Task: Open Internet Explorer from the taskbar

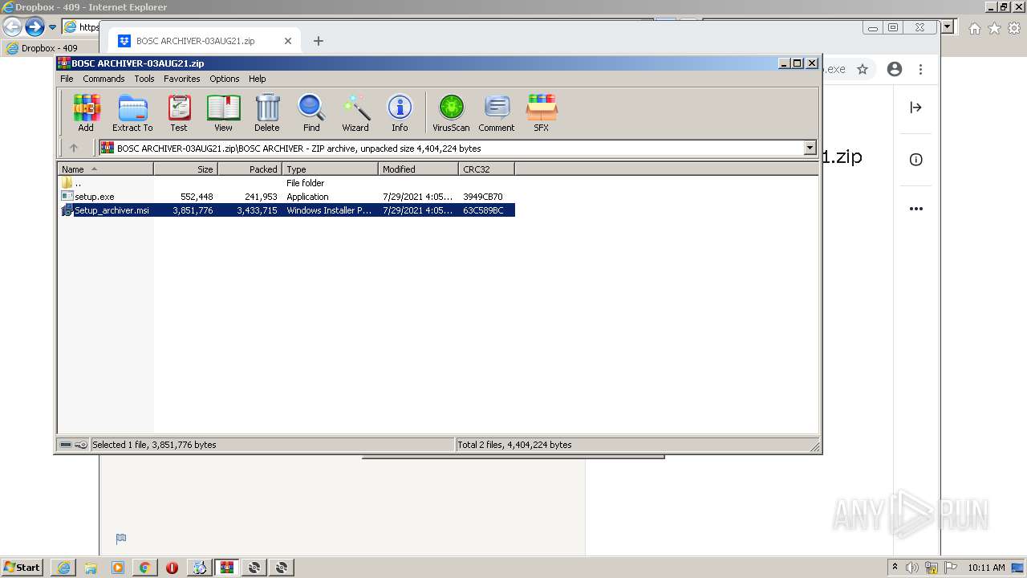Action: pos(63,568)
